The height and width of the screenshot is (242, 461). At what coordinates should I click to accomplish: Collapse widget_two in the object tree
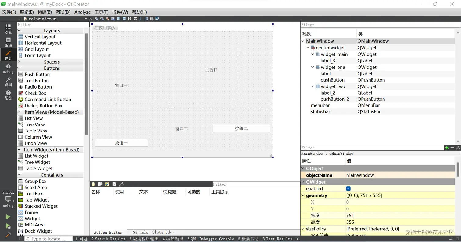(x=313, y=86)
